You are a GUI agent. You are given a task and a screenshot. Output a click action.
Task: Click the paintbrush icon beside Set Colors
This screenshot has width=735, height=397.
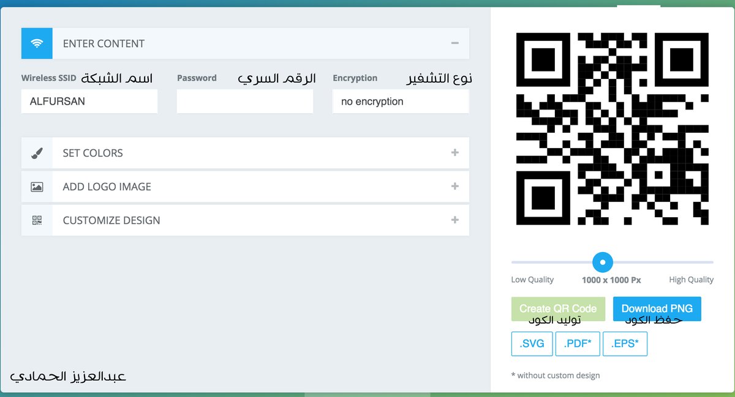pyautogui.click(x=37, y=153)
